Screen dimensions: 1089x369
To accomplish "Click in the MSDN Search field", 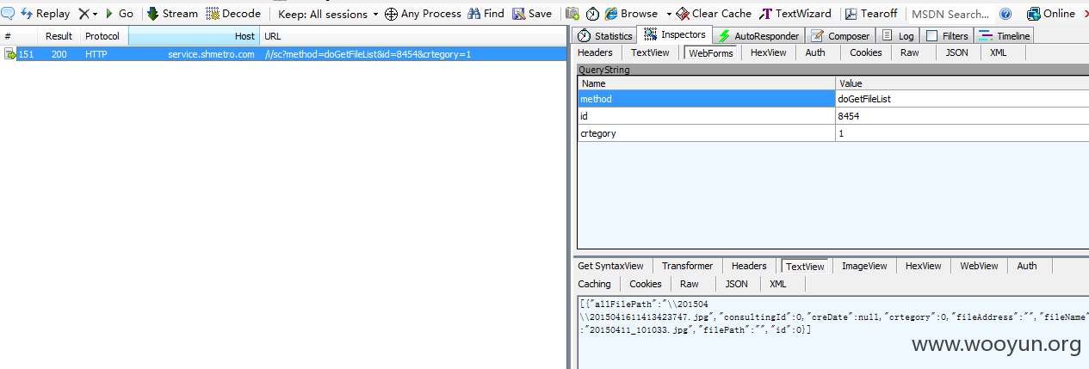I will tap(950, 14).
